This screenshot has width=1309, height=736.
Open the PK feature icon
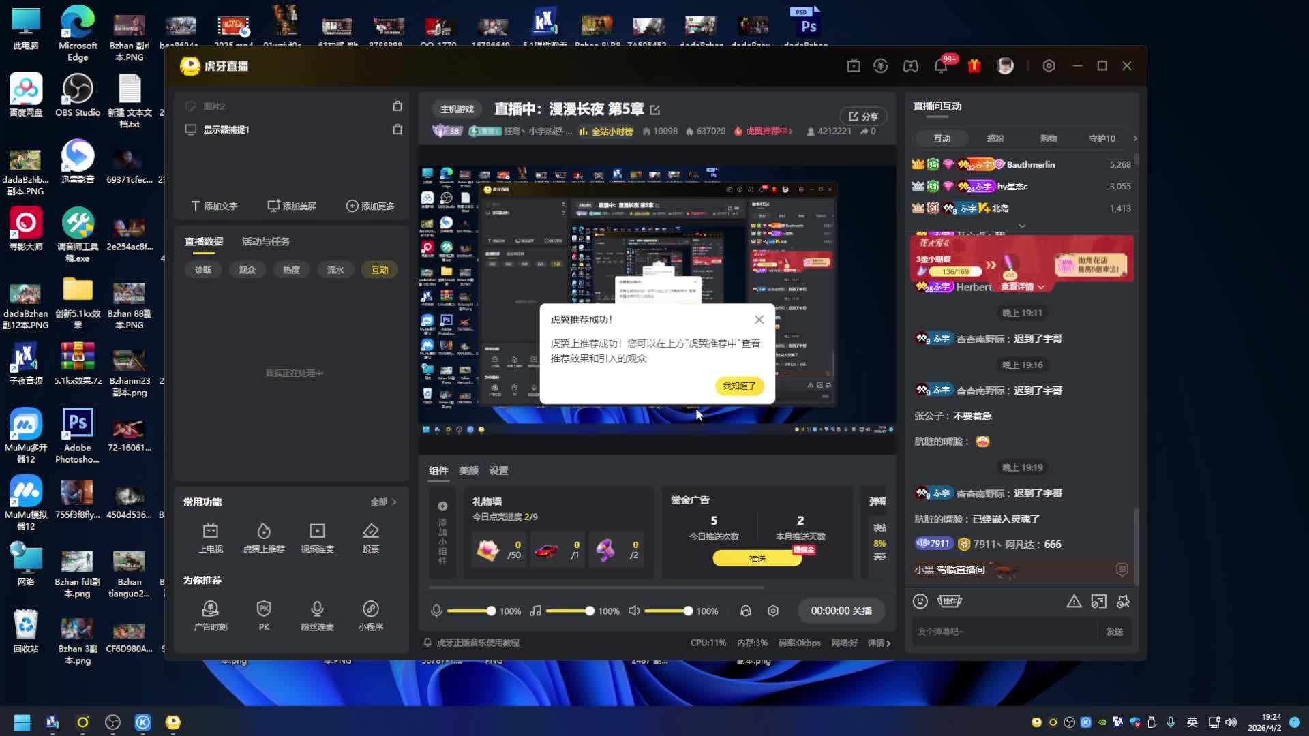click(x=264, y=611)
